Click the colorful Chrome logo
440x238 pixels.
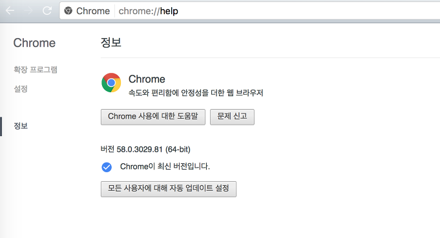pyautogui.click(x=111, y=83)
